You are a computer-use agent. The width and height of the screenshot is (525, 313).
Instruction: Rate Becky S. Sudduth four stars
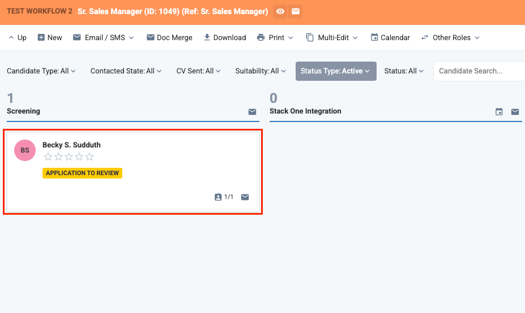coord(79,156)
